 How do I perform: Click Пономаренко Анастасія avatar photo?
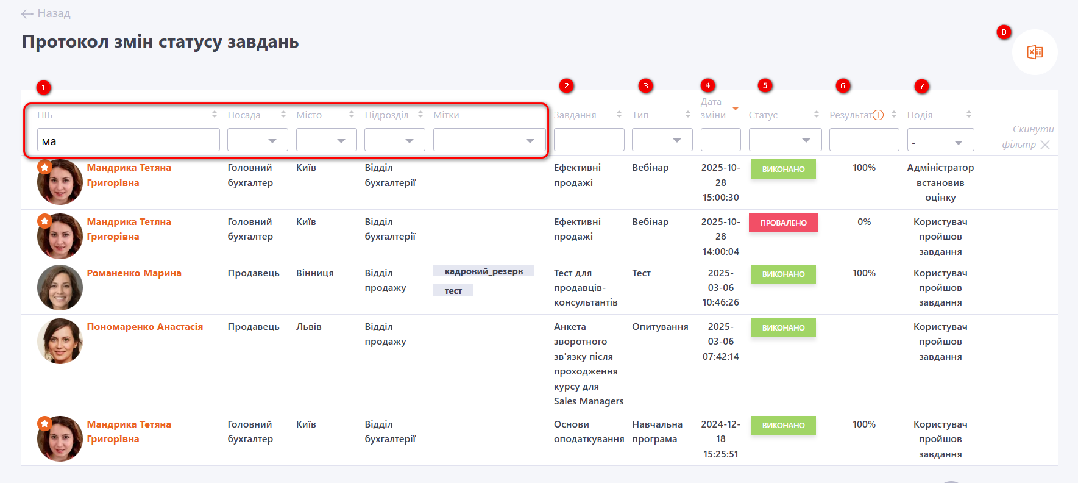[60, 341]
